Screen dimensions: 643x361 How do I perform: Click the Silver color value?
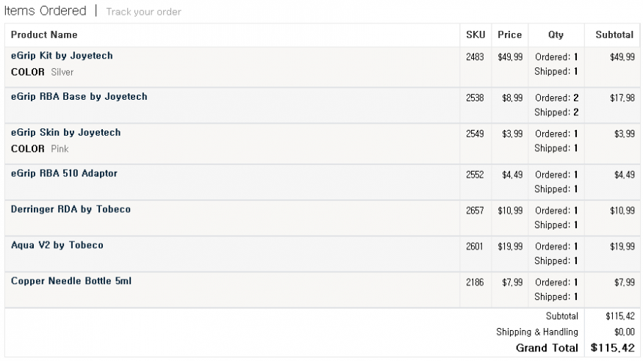[x=62, y=72]
